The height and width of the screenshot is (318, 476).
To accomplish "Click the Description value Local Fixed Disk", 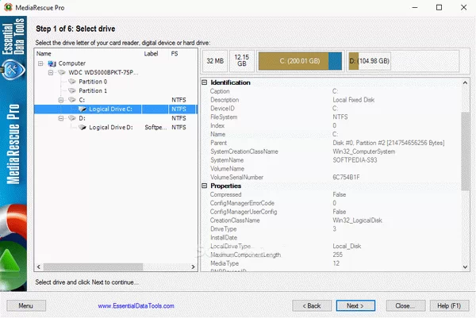I will tap(353, 100).
